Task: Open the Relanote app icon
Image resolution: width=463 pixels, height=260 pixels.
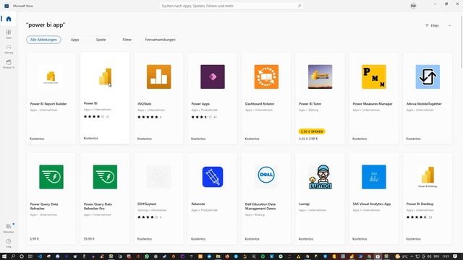Action: tap(213, 177)
